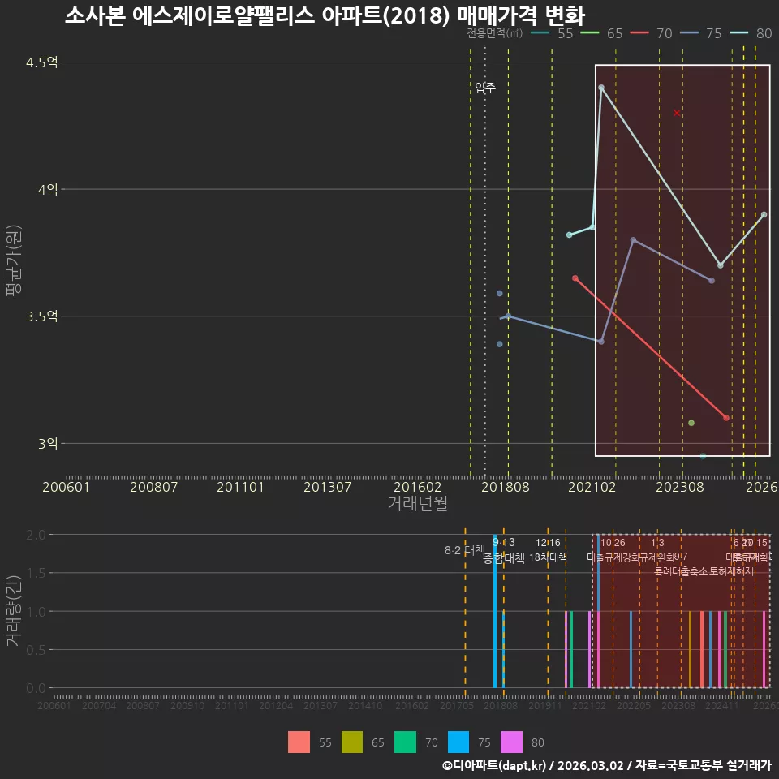Click the 거래량(건) axis title
779x779 pixels.
[14, 610]
